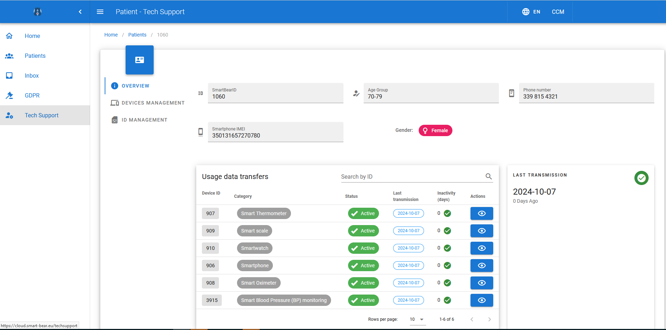Open GDPR in the sidebar

tap(45, 95)
